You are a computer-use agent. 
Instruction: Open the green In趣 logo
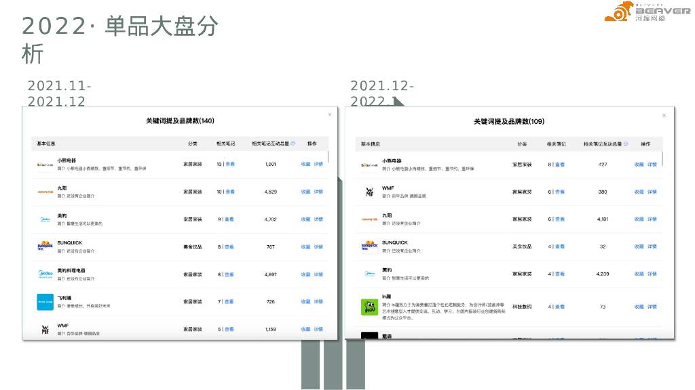[370, 307]
